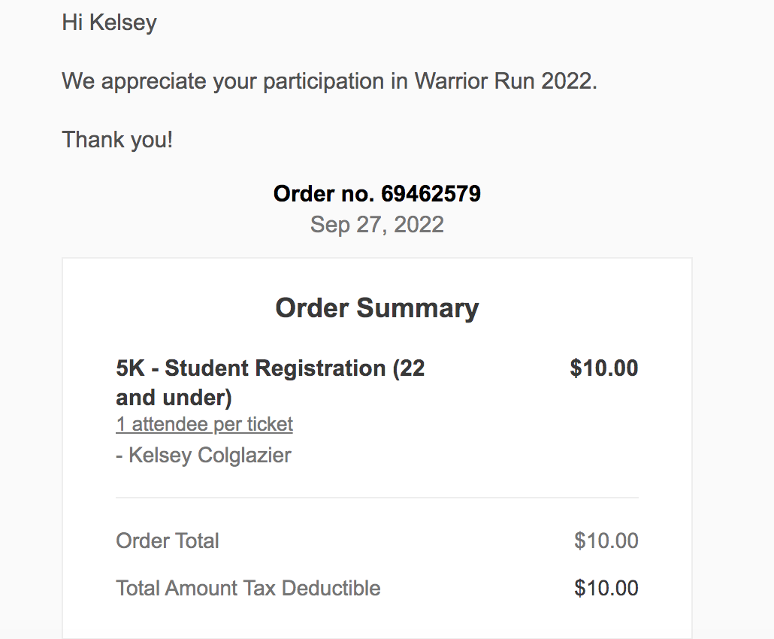
Task: Click the "1 attendee per ticket" link
Action: (204, 425)
